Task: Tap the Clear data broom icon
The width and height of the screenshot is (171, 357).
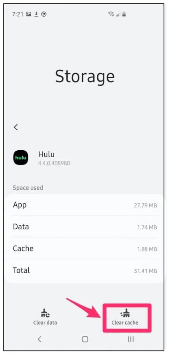Action: point(45,313)
